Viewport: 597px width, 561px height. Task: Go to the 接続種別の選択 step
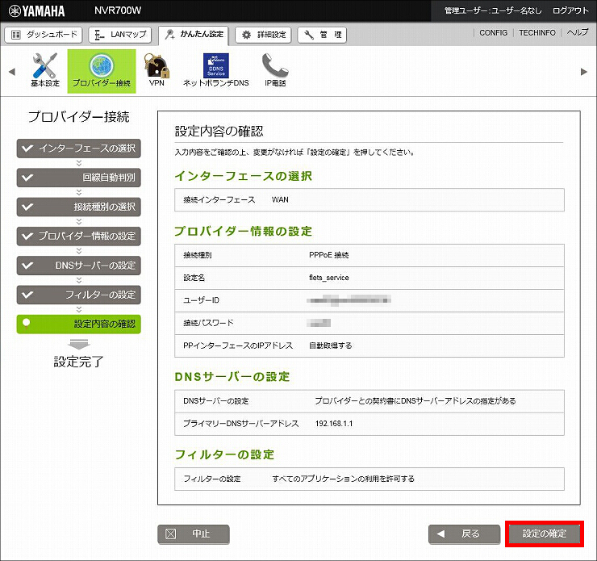[x=79, y=207]
